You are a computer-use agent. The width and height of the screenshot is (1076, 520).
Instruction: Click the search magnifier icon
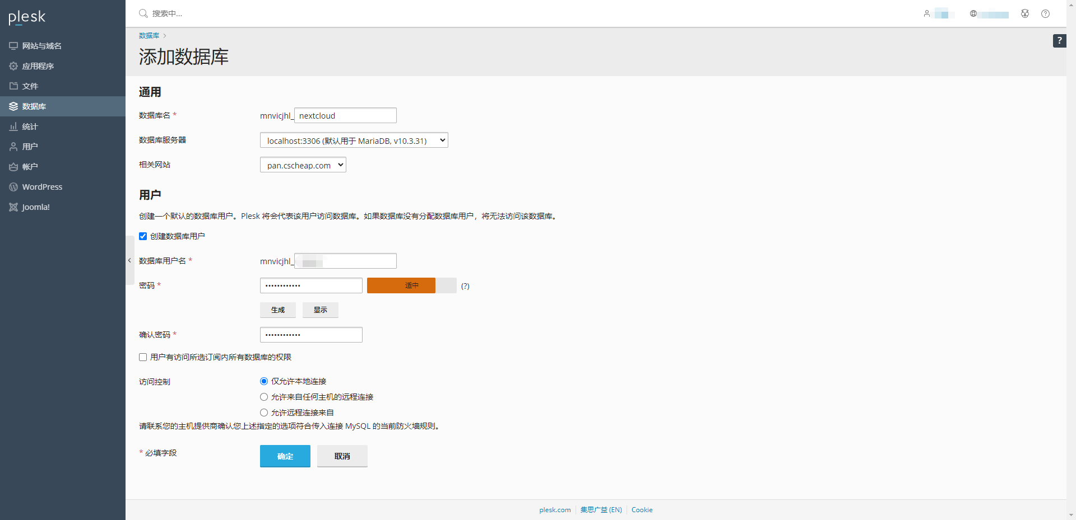[x=143, y=13]
